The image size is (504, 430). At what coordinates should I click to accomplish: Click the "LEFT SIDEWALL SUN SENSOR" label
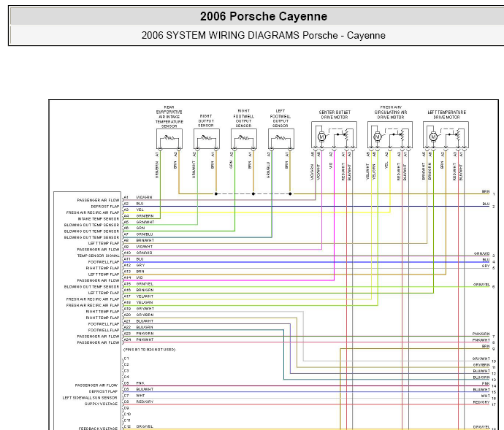(x=90, y=398)
